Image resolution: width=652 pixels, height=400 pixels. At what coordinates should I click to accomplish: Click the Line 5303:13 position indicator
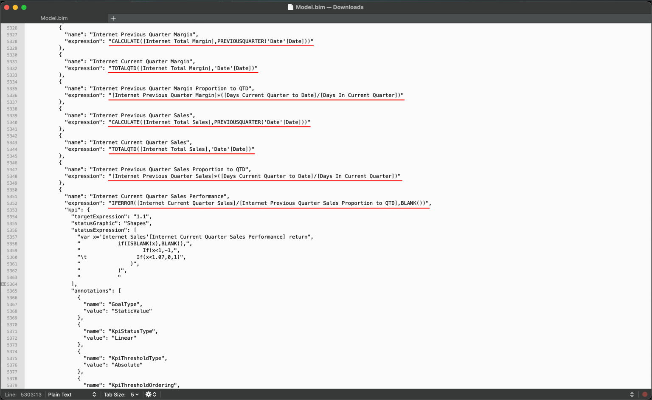pyautogui.click(x=24, y=394)
